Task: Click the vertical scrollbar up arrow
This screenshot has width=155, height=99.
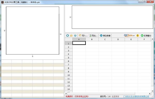Action: 152,39
